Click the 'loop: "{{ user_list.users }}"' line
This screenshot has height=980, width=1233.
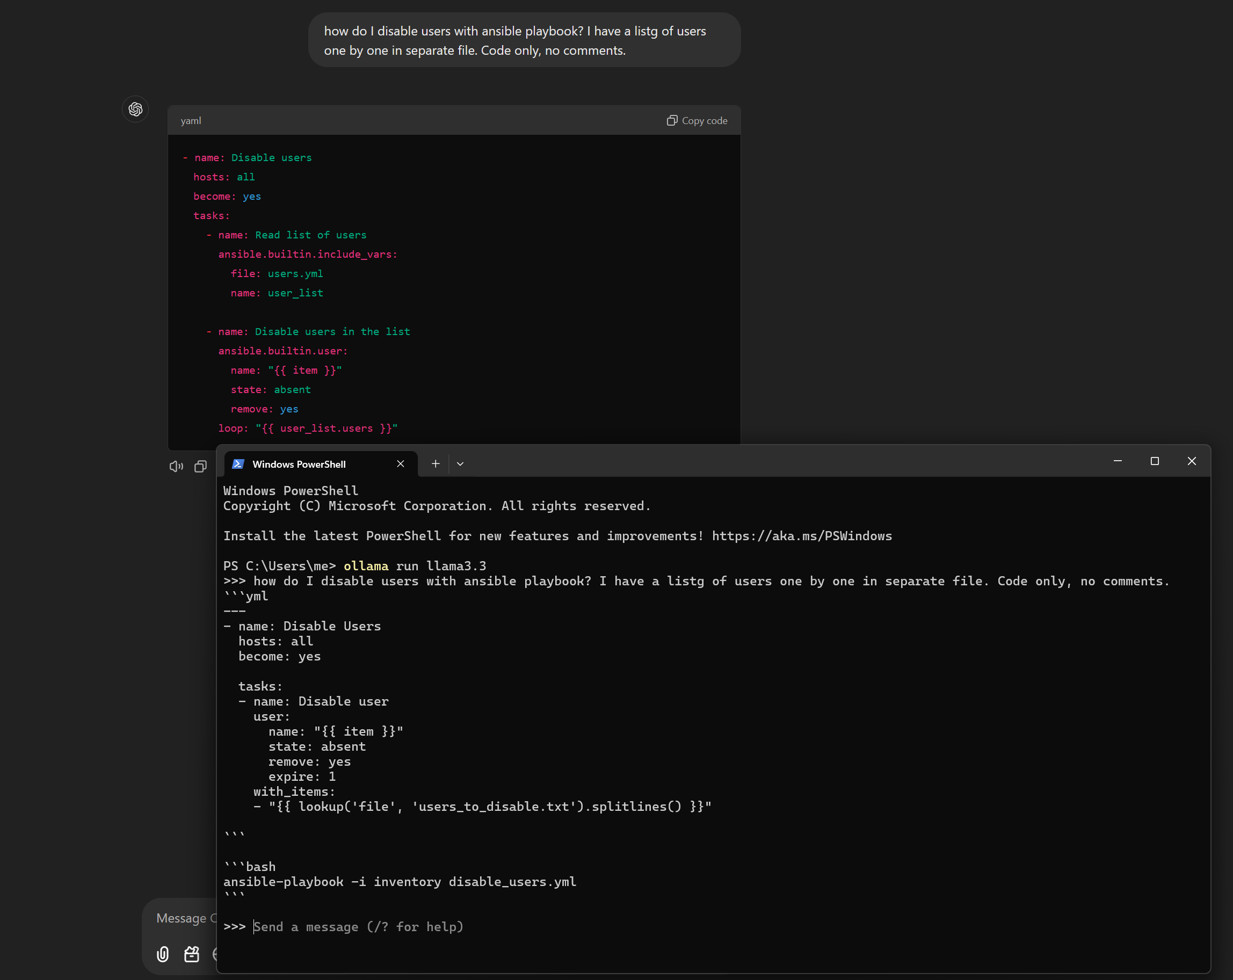pyautogui.click(x=308, y=429)
